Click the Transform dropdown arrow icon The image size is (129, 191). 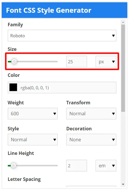[x=113, y=114]
